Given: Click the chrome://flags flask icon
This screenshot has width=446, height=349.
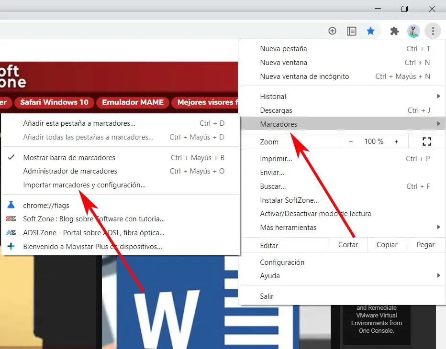Looking at the screenshot, I should (11, 205).
